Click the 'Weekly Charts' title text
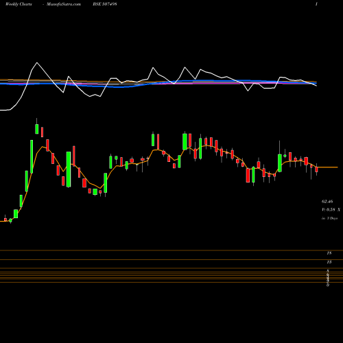 pos(19,4)
